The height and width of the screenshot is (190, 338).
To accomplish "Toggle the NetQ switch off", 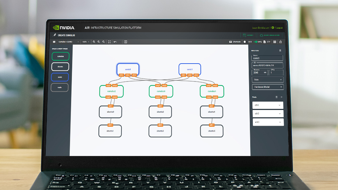I will coord(256,42).
